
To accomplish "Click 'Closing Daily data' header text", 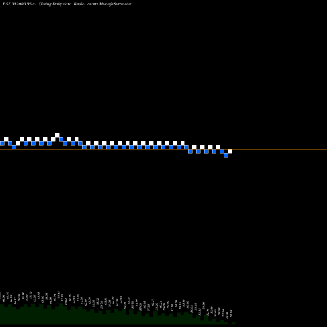I will [x=55, y=4].
